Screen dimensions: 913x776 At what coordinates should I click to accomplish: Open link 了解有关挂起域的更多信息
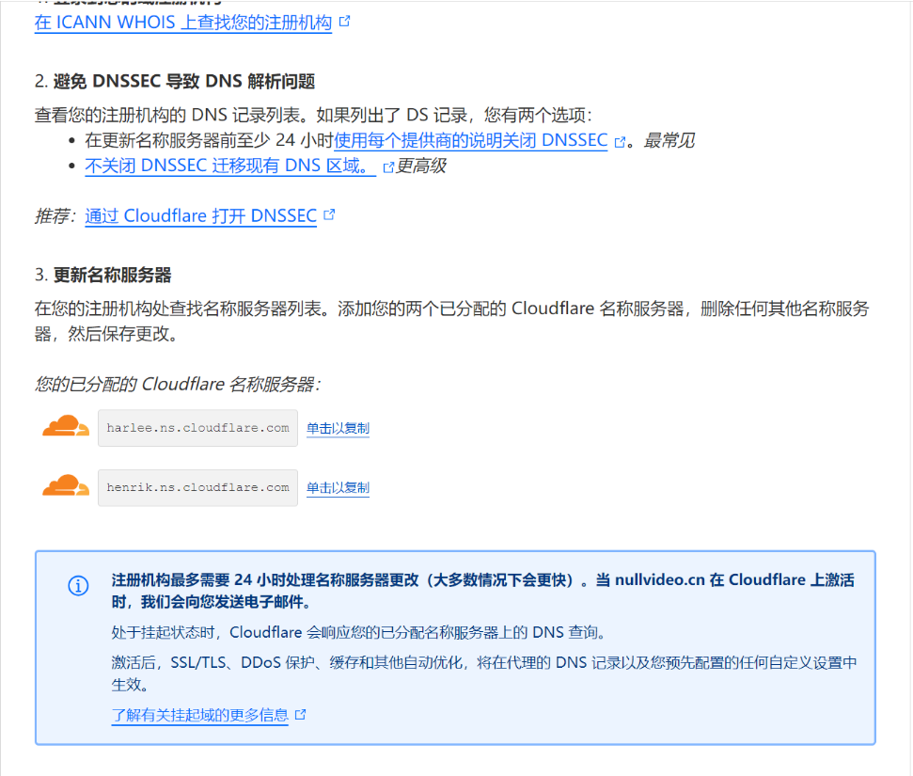(x=199, y=715)
